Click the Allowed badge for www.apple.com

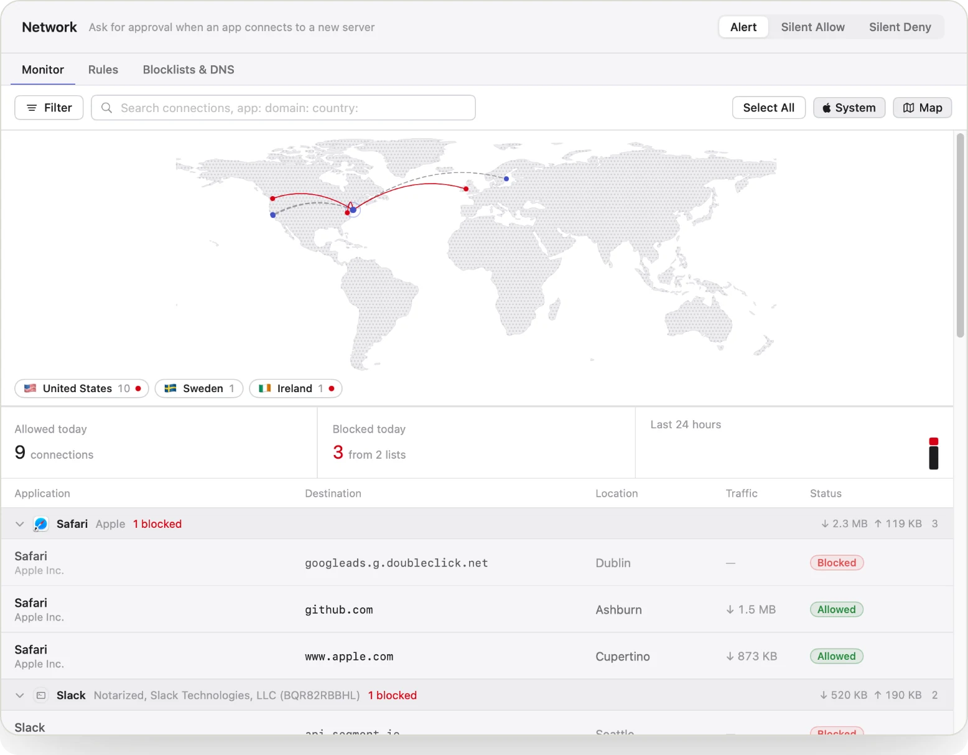tap(837, 656)
